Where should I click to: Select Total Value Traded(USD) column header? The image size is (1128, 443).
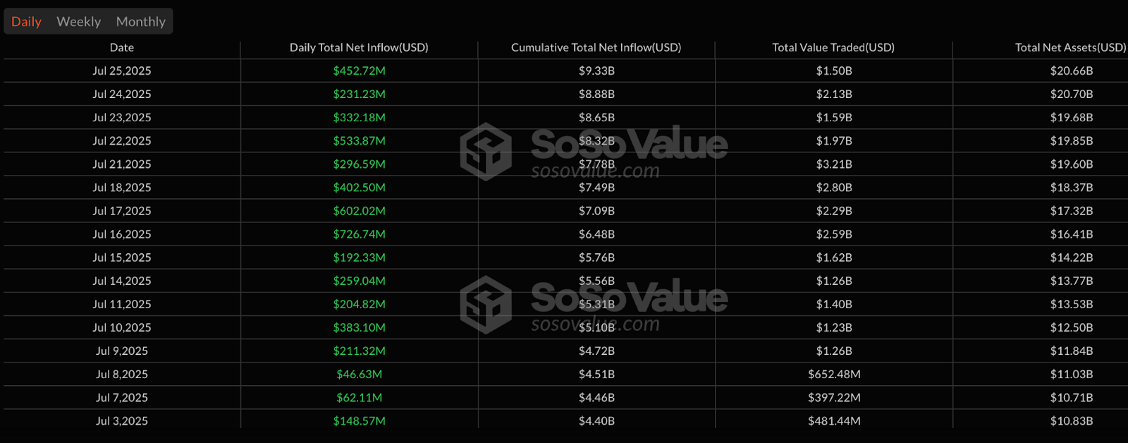point(833,47)
